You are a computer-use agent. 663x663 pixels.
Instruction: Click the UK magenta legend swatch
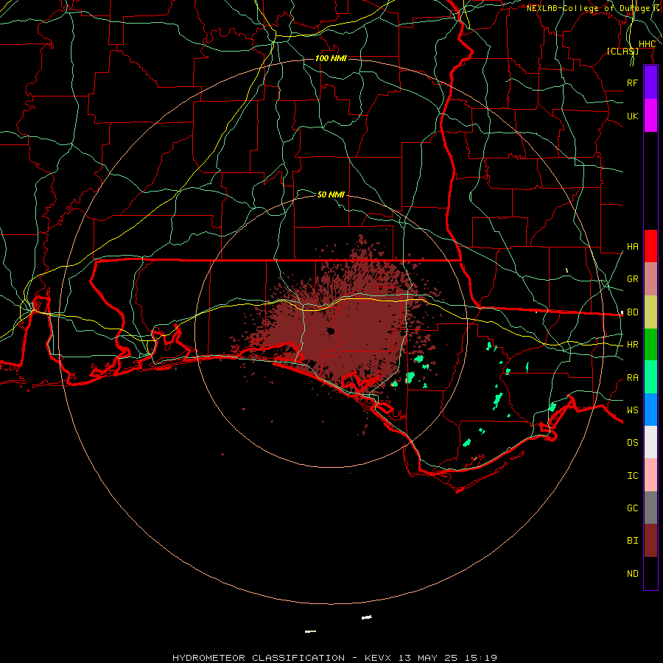point(650,116)
